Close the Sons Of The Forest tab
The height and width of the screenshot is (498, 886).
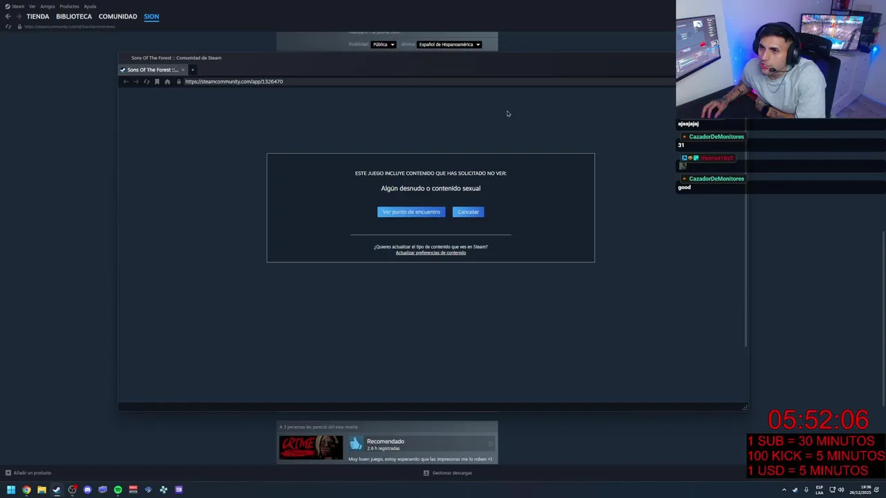(183, 70)
